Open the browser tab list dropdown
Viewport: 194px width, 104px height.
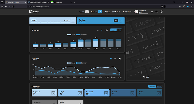pyautogui.click(x=174, y=2)
